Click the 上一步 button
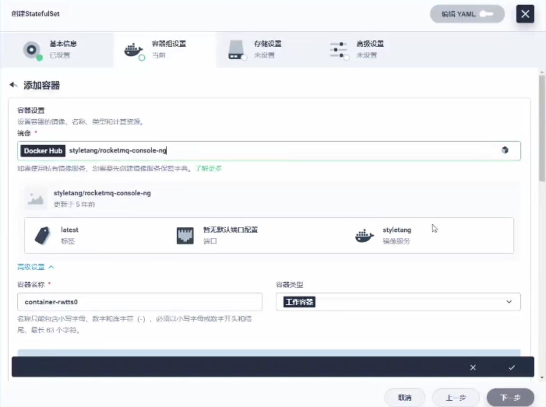Screen dimensions: 546x407 point(456,398)
